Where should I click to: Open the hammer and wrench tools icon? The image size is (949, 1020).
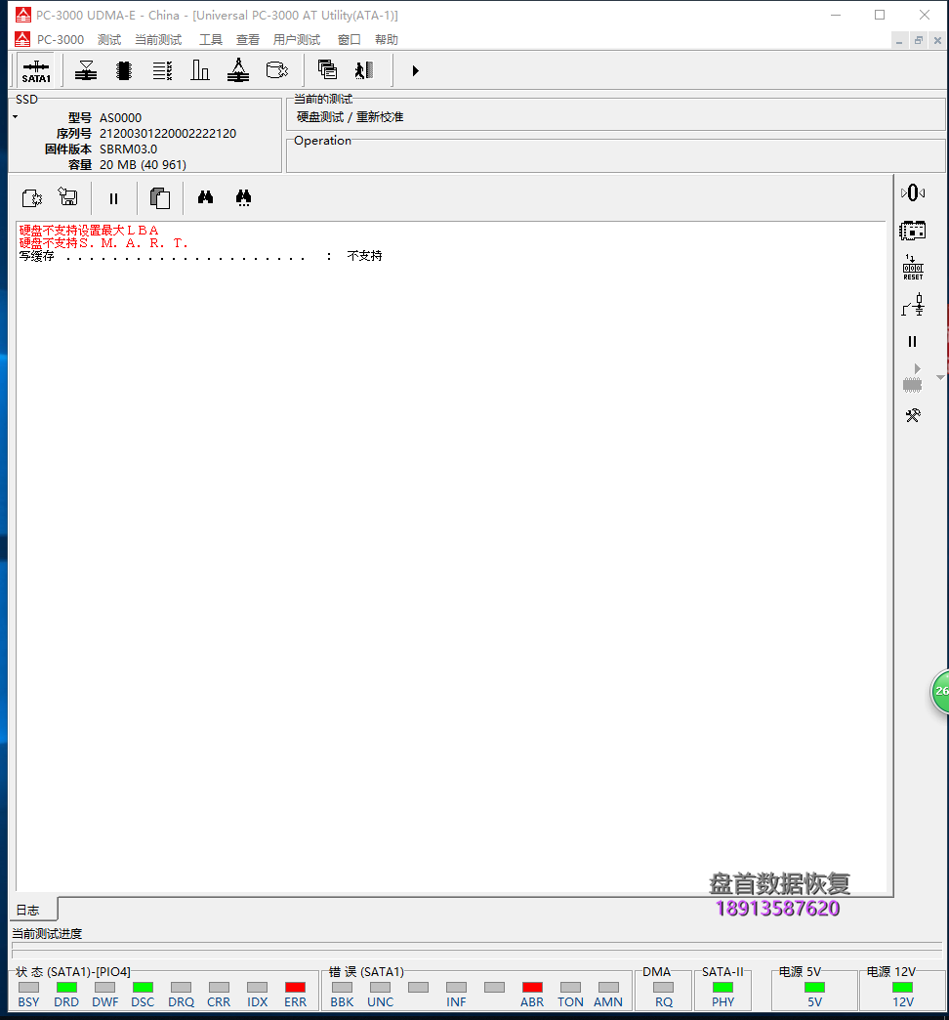coord(913,415)
